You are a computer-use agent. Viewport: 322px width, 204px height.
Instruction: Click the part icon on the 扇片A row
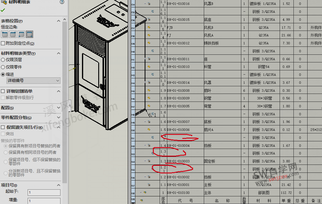[149, 129]
